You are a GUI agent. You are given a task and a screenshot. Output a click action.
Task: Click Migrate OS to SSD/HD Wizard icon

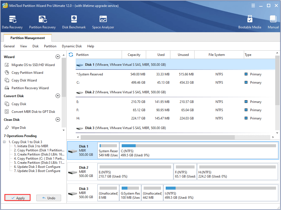click(x=7, y=65)
